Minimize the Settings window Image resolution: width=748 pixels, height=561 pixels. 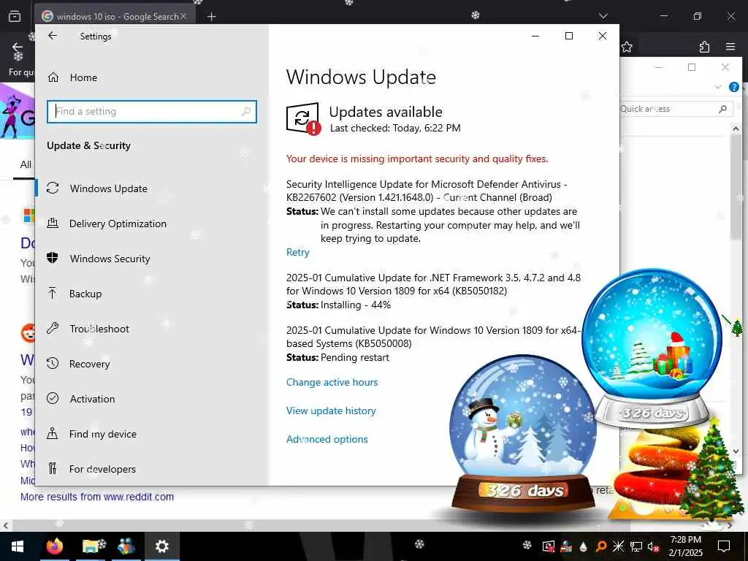tap(535, 36)
